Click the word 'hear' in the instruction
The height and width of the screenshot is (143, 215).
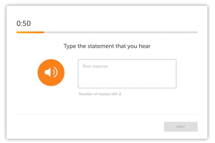click(145, 46)
